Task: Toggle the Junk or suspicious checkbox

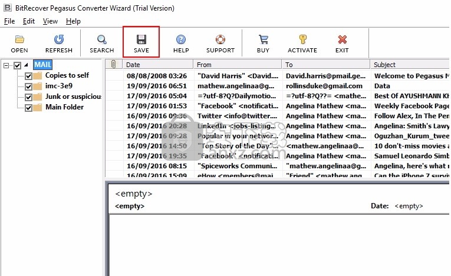Action: tap(28, 97)
